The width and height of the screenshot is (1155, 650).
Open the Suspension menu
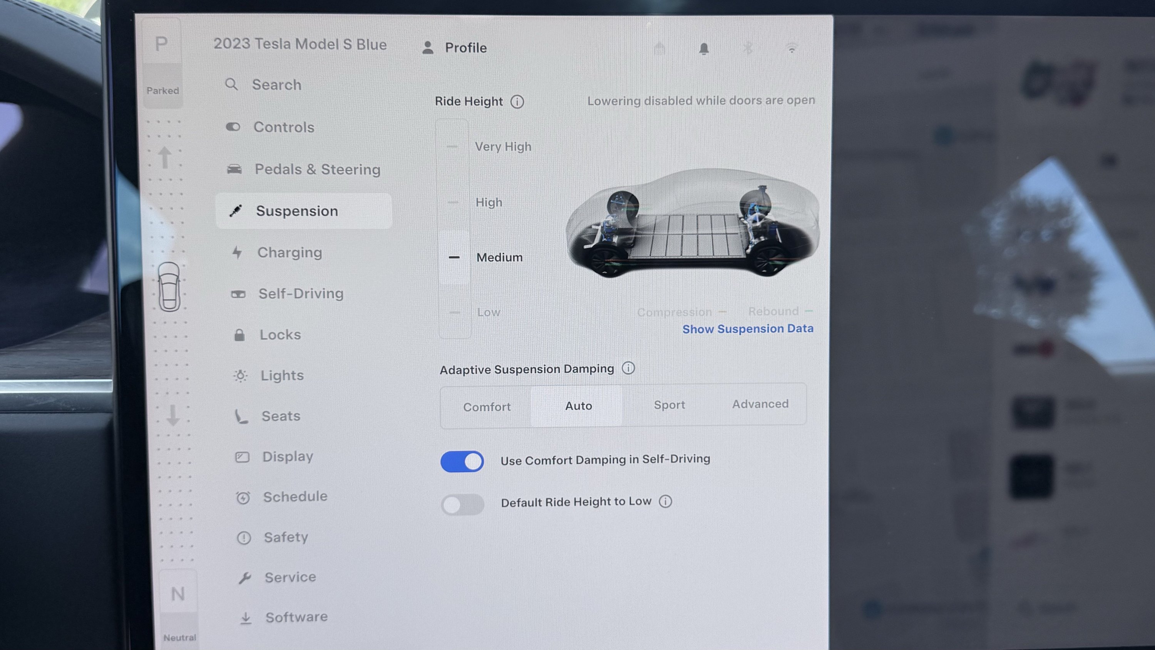pyautogui.click(x=304, y=211)
